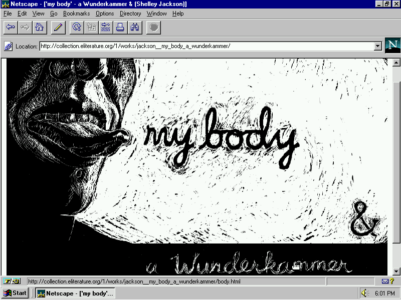The image size is (401, 300).
Task: Open the Directory menu
Action: (x=130, y=13)
